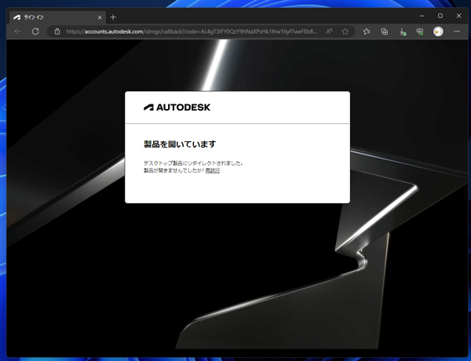Click text デスクトップ製品にリダイレクトされました
The height and width of the screenshot is (361, 471).
point(193,163)
